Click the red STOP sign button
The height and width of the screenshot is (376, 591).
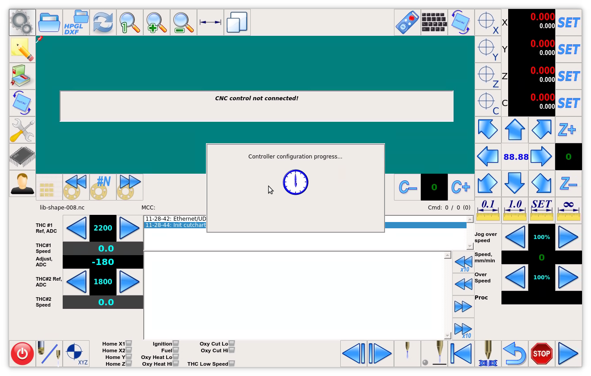click(541, 354)
